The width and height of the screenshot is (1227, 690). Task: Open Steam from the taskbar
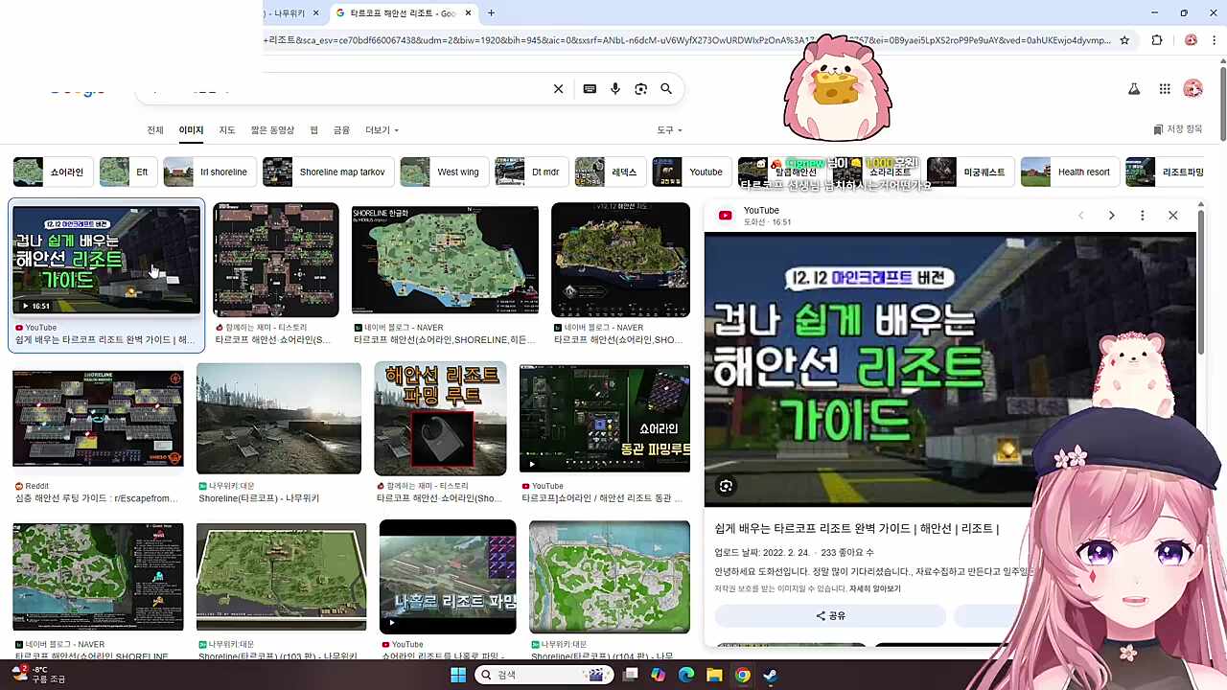[x=770, y=675]
